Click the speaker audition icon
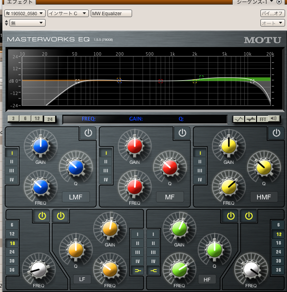The image size is (287, 292). click(x=274, y=118)
